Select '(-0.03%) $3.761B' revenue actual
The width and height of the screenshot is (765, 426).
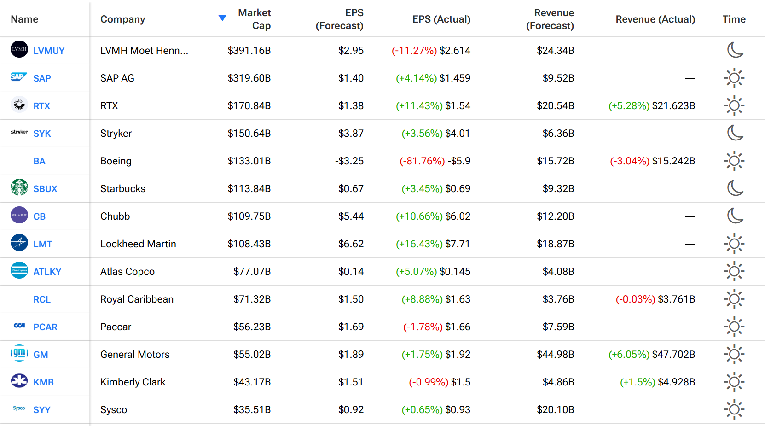point(655,299)
